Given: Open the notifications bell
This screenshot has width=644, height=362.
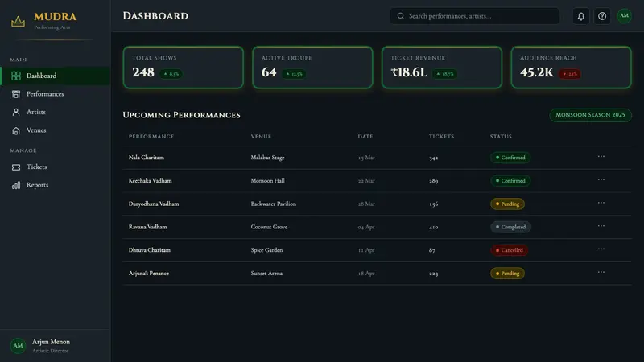Looking at the screenshot, I should click(x=580, y=16).
